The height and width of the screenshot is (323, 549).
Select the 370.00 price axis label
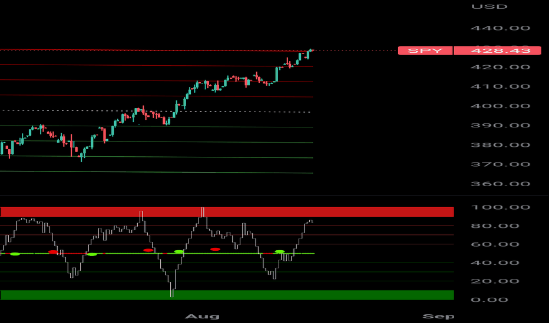coord(500,164)
